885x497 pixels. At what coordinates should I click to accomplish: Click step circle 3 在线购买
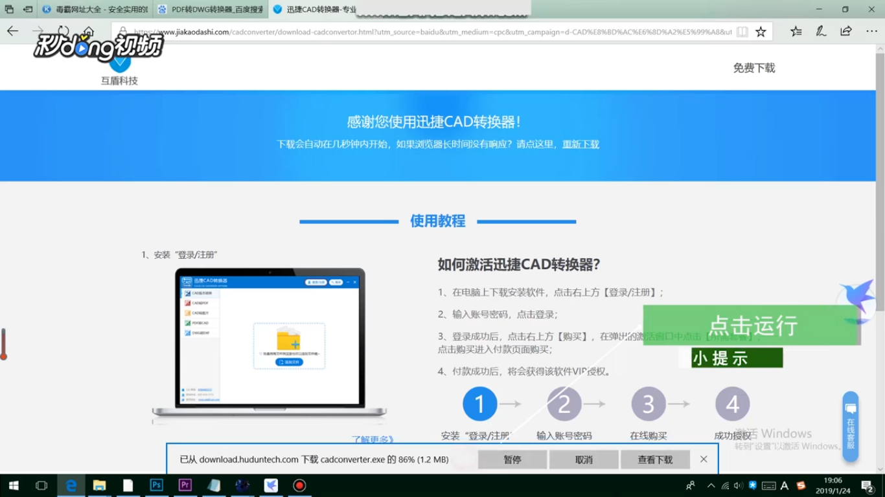tap(649, 404)
